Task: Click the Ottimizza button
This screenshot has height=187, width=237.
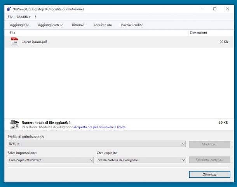Action: point(209,175)
